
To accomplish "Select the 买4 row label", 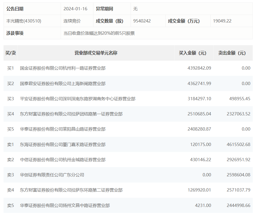I will (11, 114).
